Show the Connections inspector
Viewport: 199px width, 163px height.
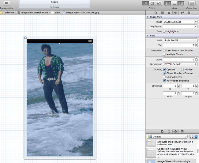click(x=189, y=13)
